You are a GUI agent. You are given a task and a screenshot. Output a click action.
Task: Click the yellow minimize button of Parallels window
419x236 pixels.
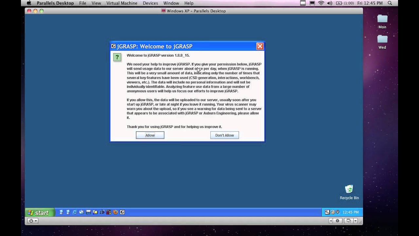35,11
